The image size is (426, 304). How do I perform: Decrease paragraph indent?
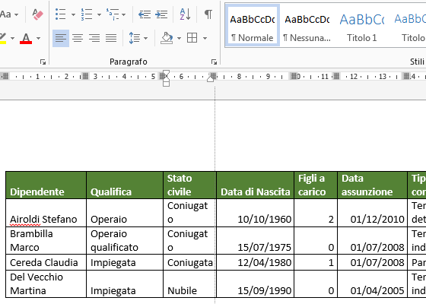pyautogui.click(x=145, y=14)
